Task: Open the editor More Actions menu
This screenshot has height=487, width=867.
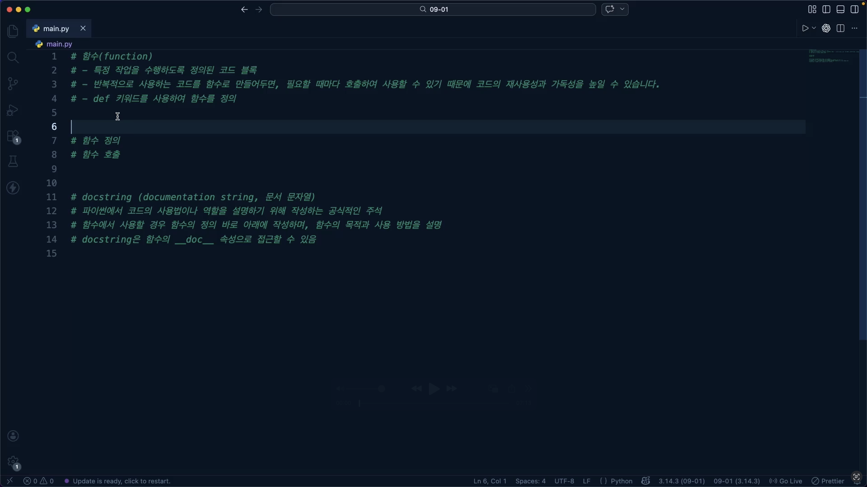Action: click(854, 28)
